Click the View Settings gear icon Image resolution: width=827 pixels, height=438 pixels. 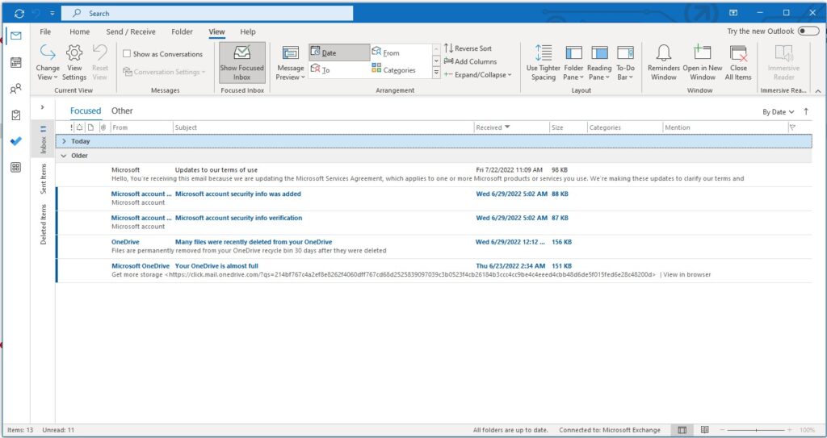(x=73, y=53)
